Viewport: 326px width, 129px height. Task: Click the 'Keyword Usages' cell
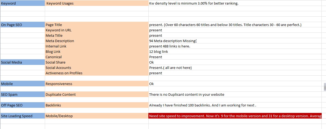[97, 3]
